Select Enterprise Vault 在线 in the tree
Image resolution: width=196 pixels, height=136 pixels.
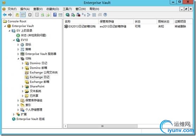point(31,119)
